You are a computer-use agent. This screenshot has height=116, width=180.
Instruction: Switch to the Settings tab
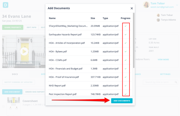(165, 74)
